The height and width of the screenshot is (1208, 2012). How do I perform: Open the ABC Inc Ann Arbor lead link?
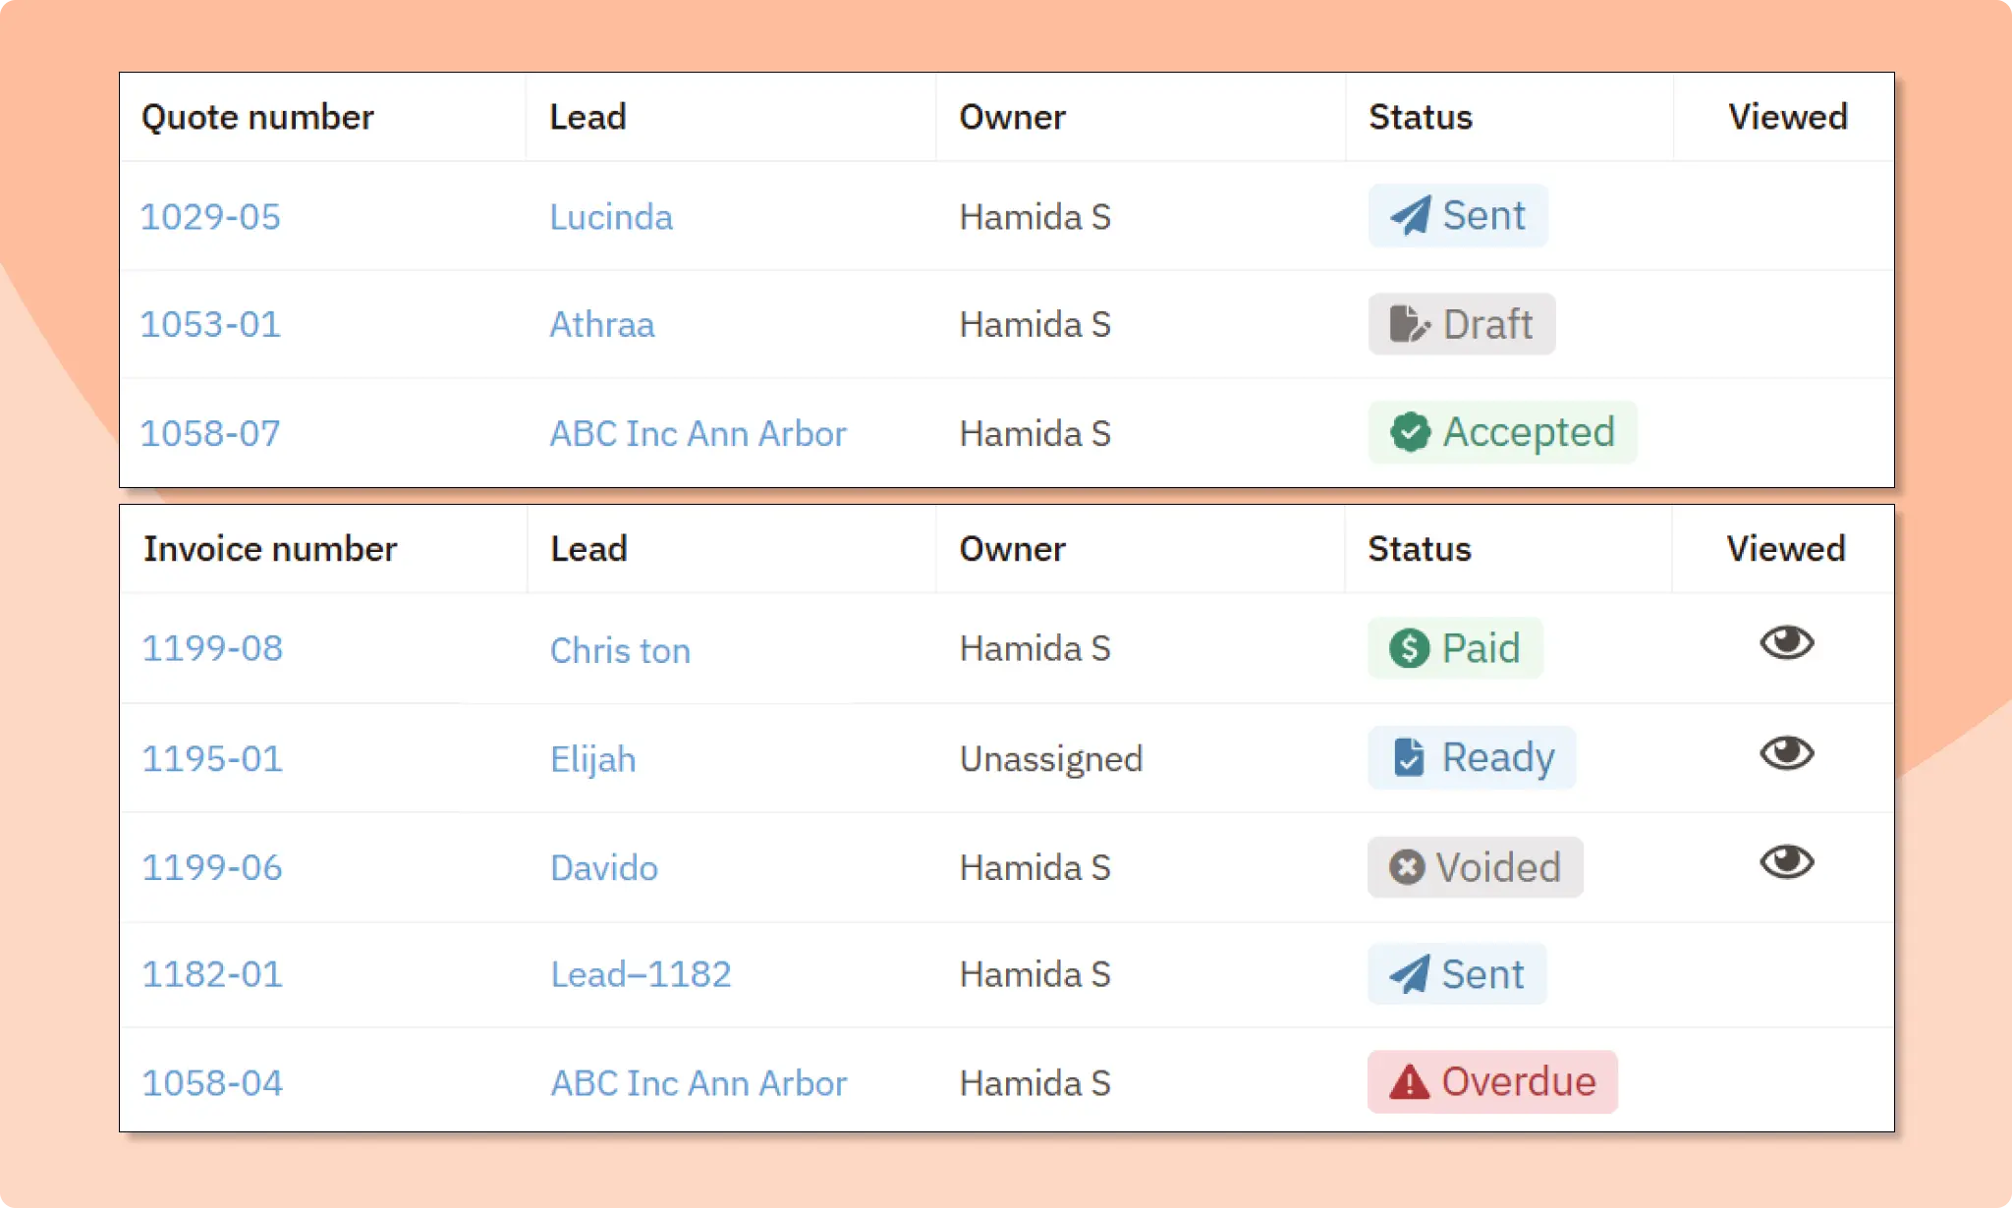pos(698,432)
